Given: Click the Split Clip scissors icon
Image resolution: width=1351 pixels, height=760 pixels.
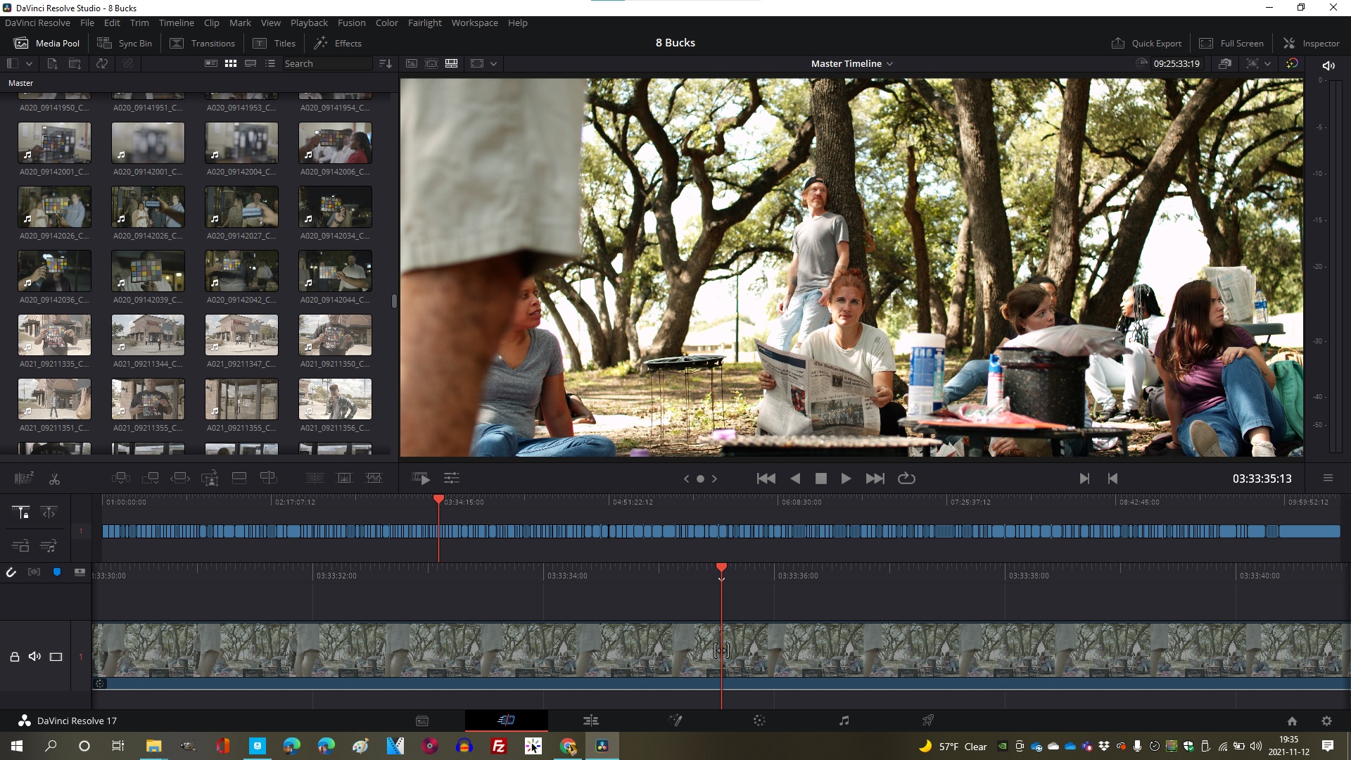Looking at the screenshot, I should tap(54, 479).
